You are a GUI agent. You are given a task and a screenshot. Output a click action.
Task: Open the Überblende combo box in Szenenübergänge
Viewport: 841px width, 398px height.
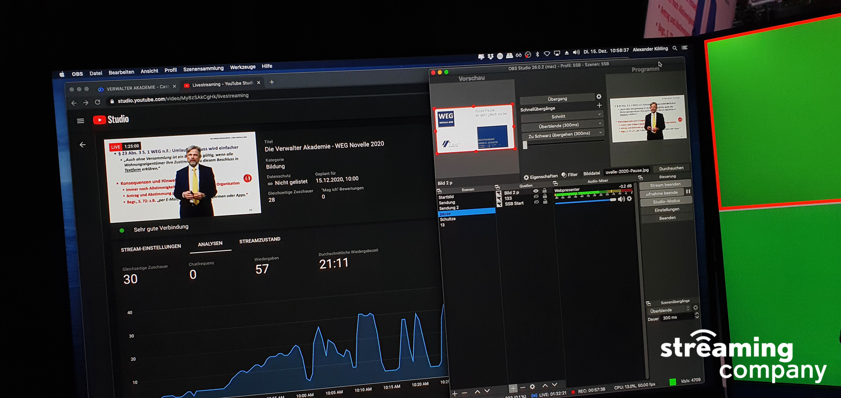(x=669, y=310)
